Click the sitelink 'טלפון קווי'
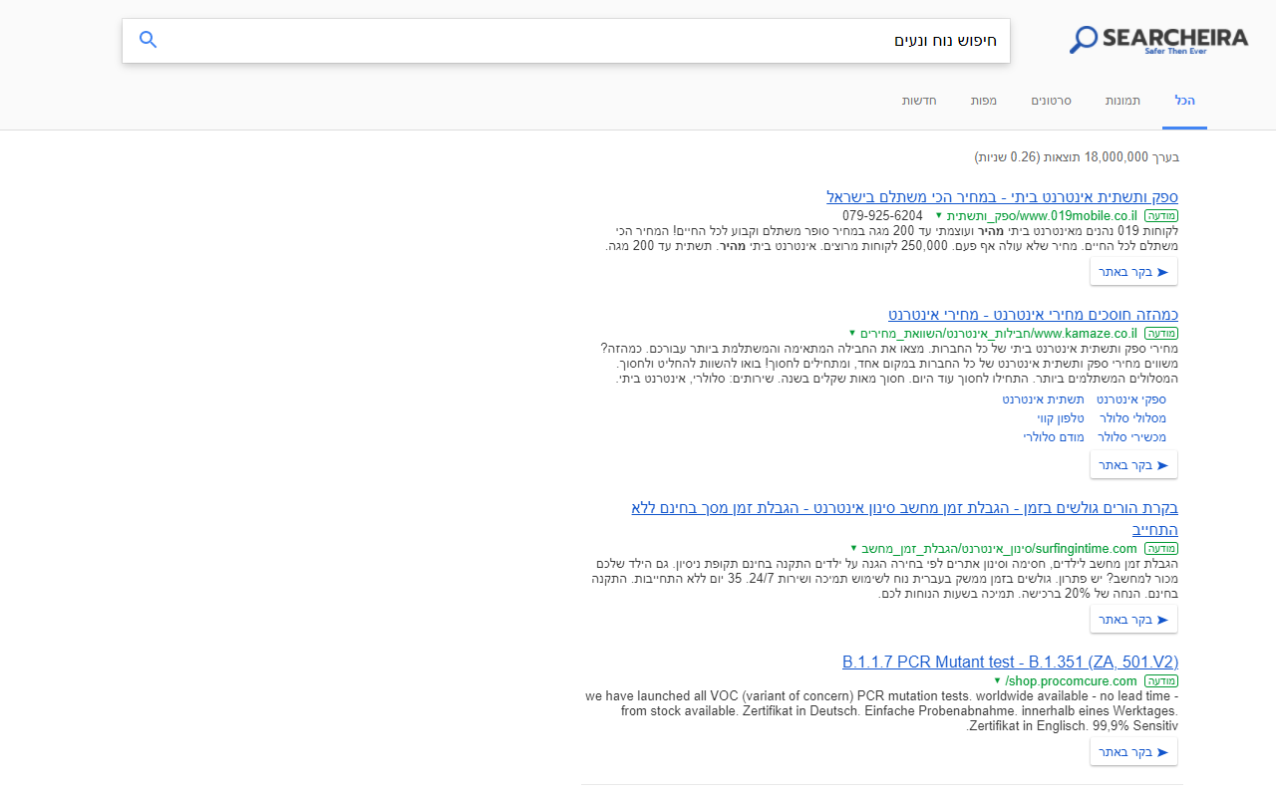Image resolution: width=1276 pixels, height=797 pixels. click(x=1062, y=417)
